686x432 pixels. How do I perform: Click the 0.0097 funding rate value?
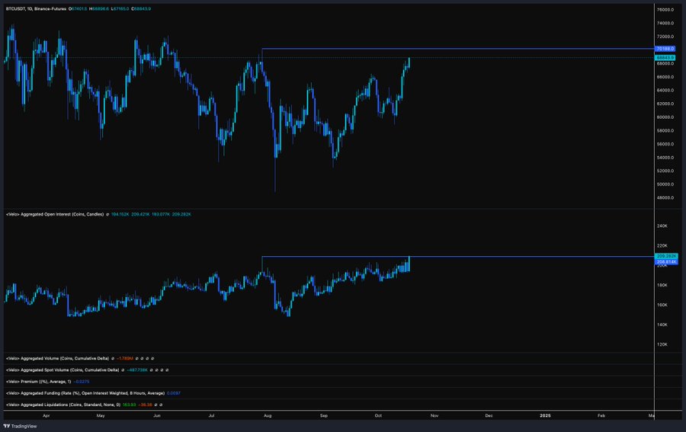point(174,393)
